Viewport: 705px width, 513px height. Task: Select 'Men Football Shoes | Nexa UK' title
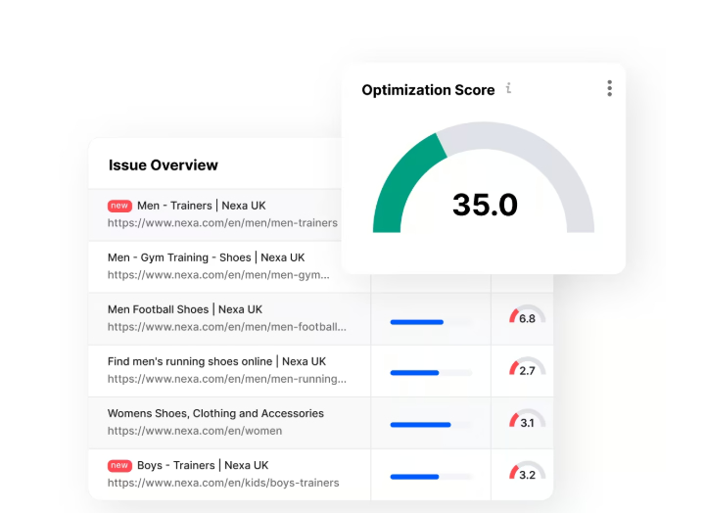(185, 309)
